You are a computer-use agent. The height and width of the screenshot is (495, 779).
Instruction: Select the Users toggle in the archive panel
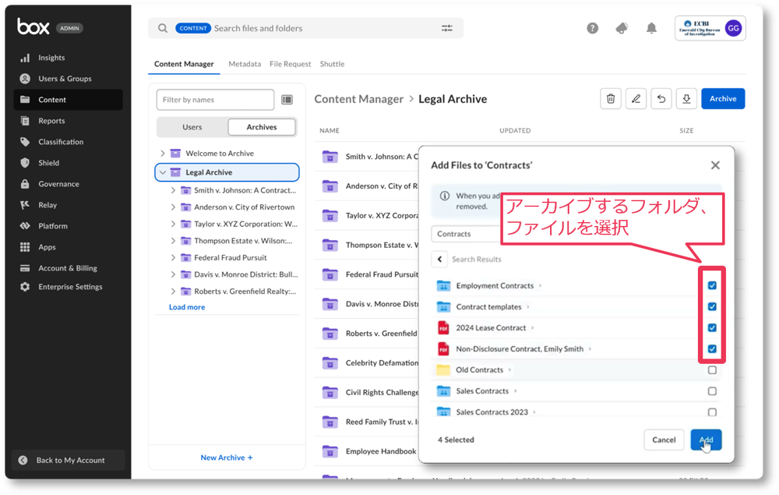coord(192,126)
